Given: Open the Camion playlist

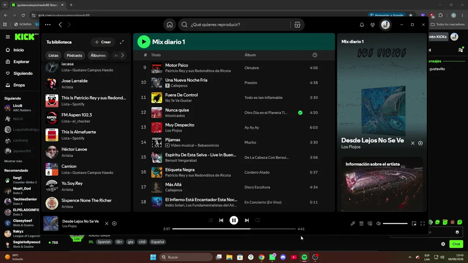Looking at the screenshot, I should pyautogui.click(x=86, y=169).
